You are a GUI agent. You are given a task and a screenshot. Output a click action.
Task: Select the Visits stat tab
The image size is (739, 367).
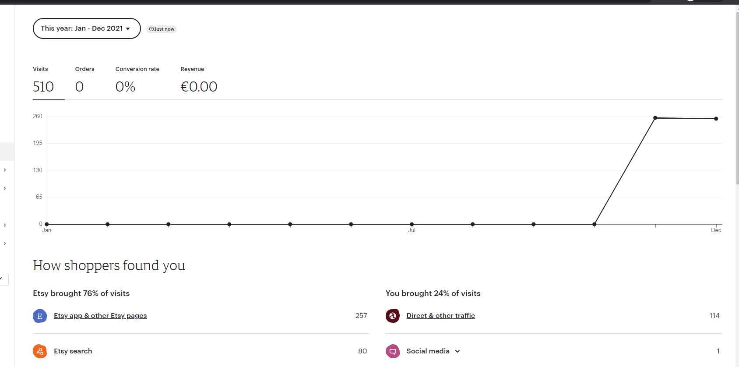point(49,82)
